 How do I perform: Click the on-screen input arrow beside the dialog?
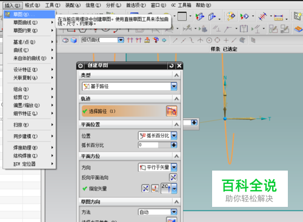pyautogui.click(x=194, y=123)
